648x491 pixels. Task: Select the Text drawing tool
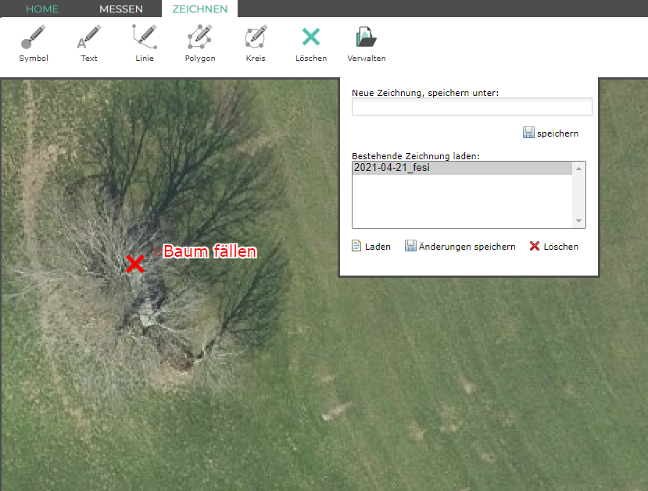[89, 38]
